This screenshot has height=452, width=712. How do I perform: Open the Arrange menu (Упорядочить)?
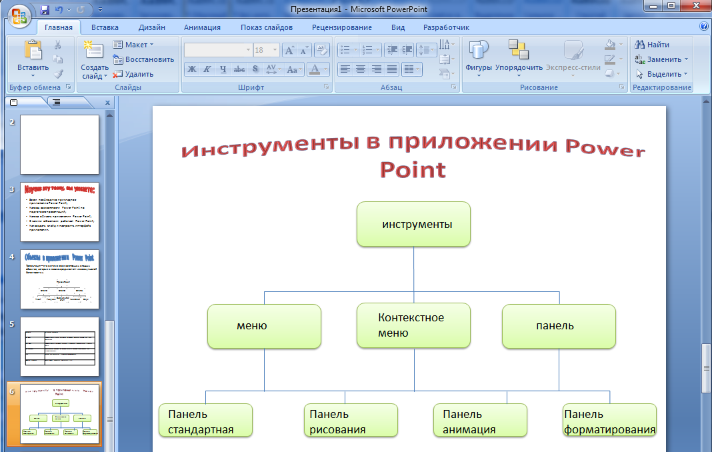pyautogui.click(x=519, y=58)
